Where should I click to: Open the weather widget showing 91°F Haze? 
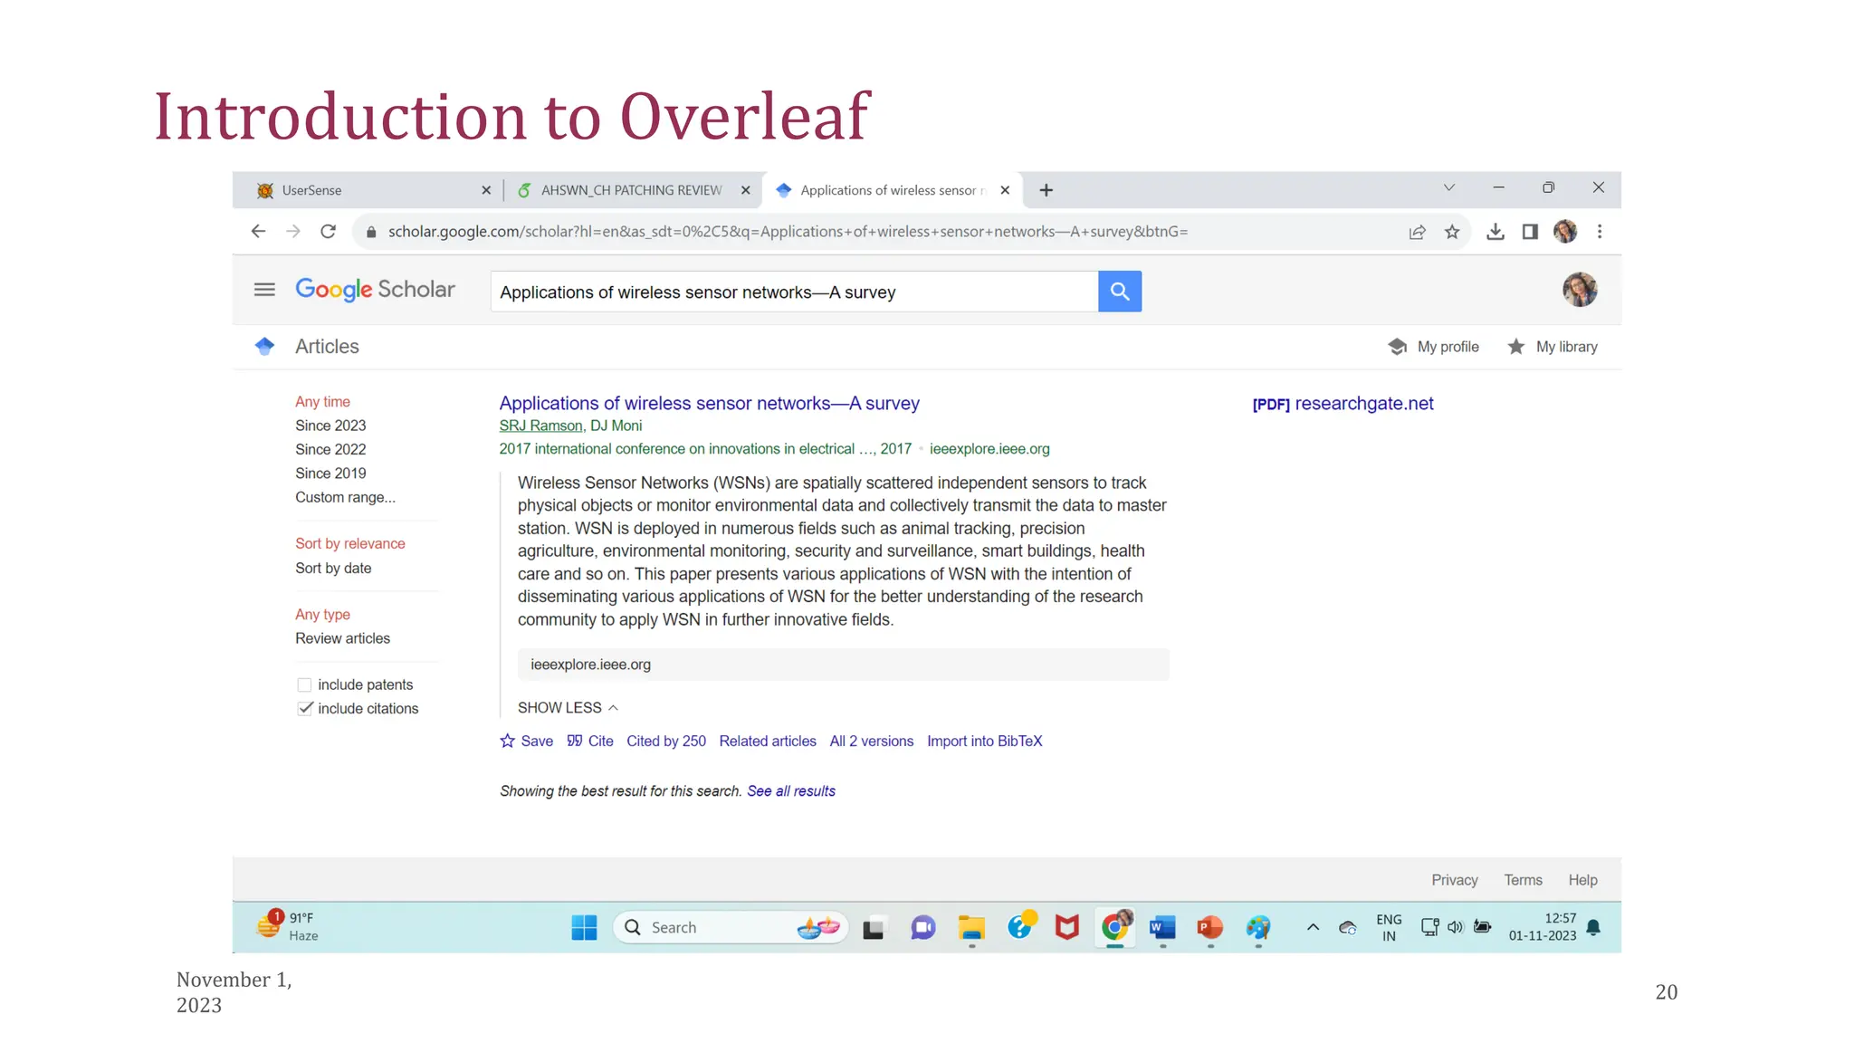(288, 927)
